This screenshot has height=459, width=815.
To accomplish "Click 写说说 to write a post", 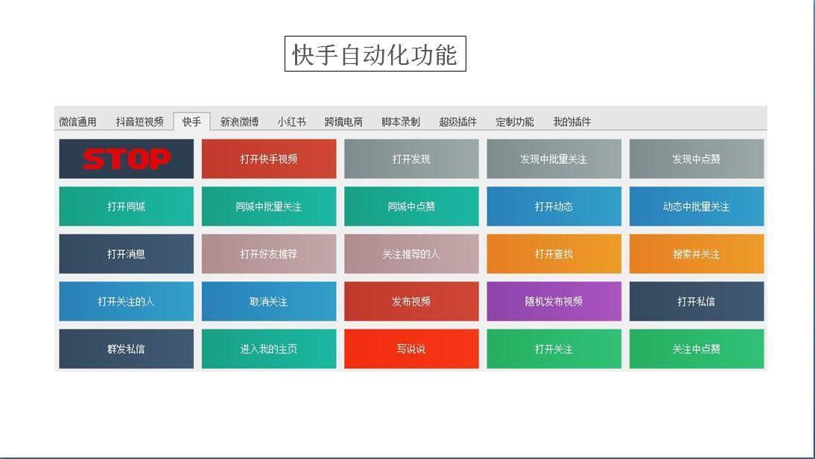I will 410,349.
